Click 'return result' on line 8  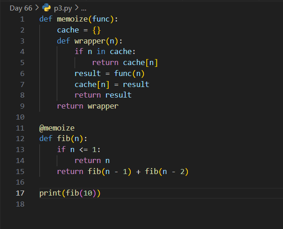click(x=103, y=95)
